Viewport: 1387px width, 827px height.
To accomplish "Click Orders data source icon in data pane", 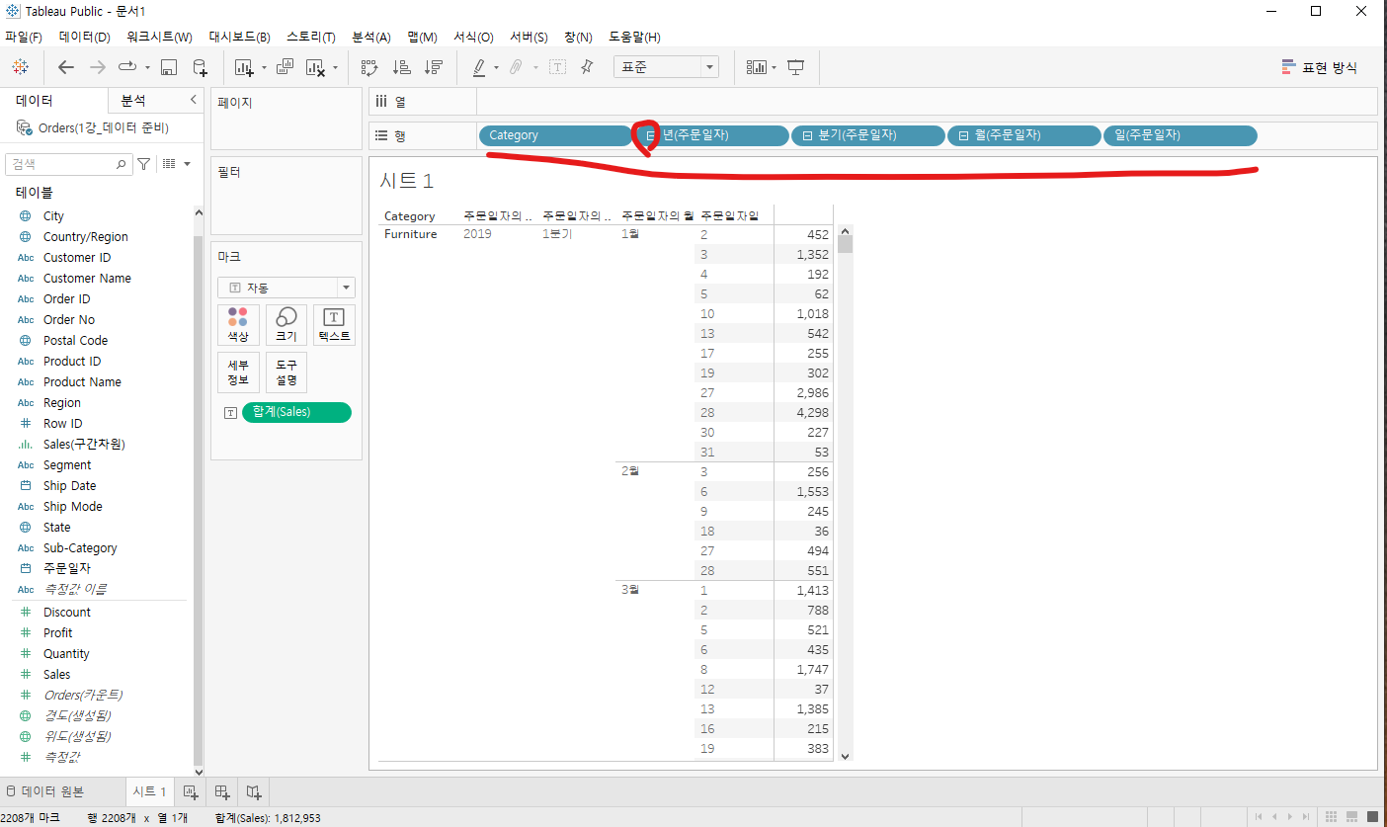I will tap(24, 128).
